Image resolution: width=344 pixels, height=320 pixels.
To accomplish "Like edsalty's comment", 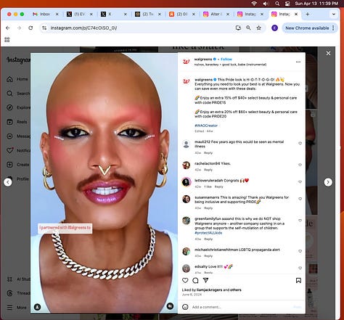I will (300, 268).
